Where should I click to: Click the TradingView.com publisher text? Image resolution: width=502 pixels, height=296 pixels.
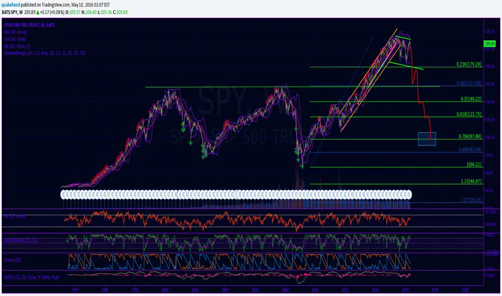point(55,5)
